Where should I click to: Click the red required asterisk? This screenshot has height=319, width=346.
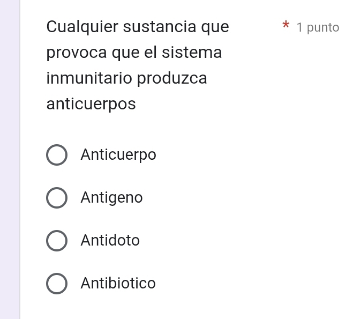286,26
